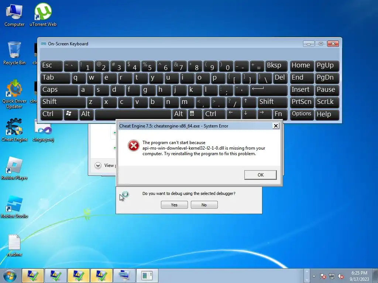This screenshot has width=378, height=283.
Task: Open On-Screen Keyboard Help
Action: (327, 115)
